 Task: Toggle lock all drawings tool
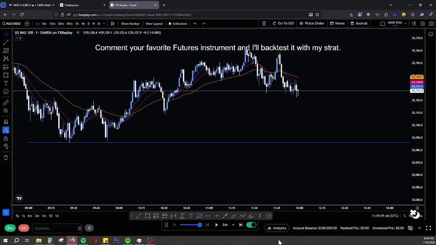tap(6, 138)
